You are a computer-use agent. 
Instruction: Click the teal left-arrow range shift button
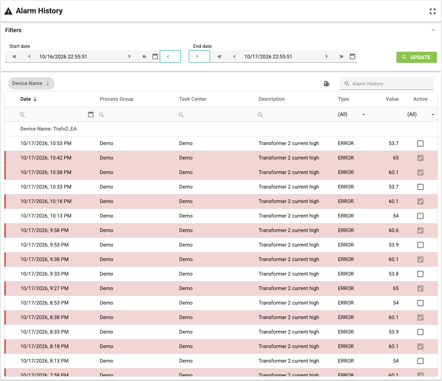point(170,56)
